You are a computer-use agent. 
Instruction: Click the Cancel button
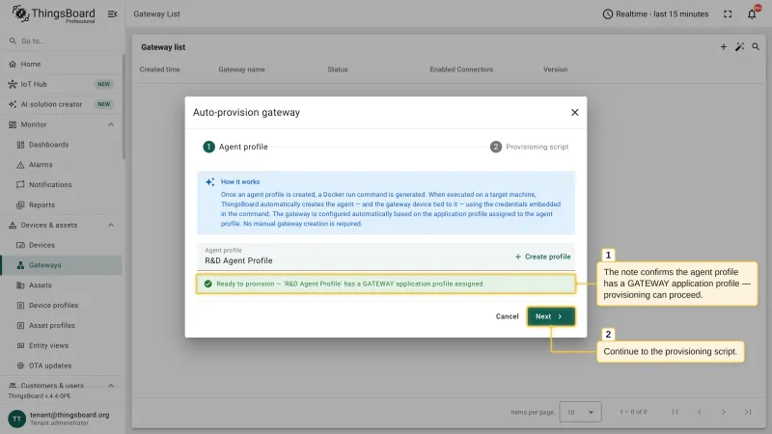click(508, 316)
